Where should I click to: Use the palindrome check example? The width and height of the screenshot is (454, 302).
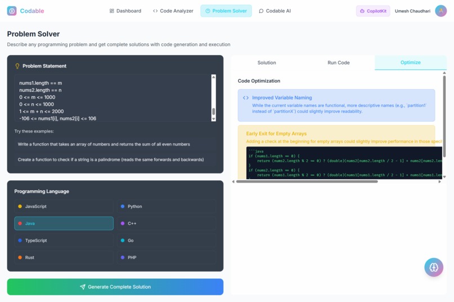[115, 159]
